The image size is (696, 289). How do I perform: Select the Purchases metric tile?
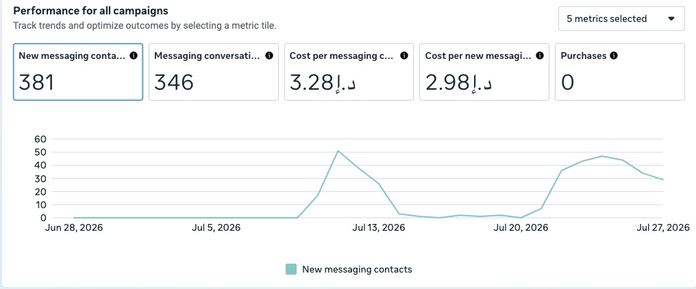(x=620, y=72)
